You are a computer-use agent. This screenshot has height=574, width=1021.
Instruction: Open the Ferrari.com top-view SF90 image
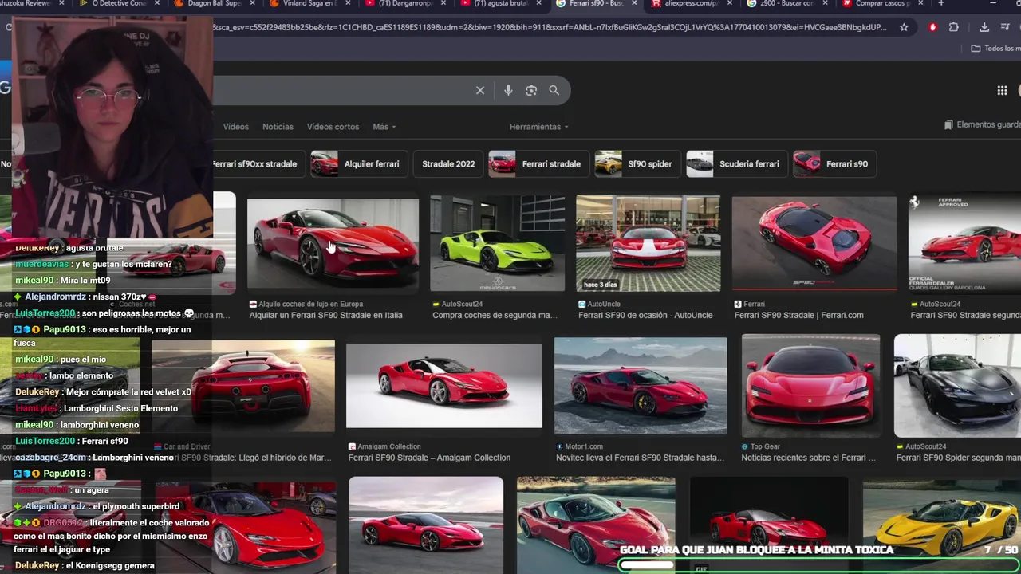pyautogui.click(x=814, y=244)
